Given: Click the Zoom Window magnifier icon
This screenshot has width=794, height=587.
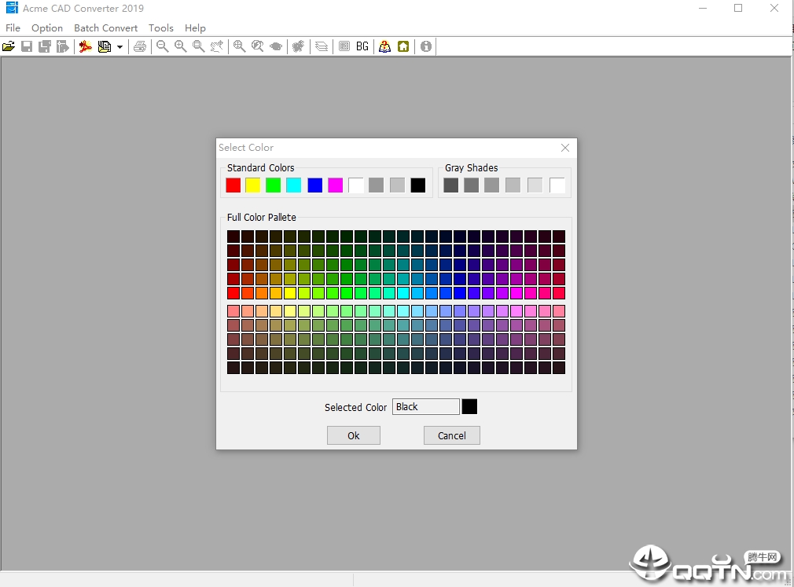Looking at the screenshot, I should pos(198,46).
